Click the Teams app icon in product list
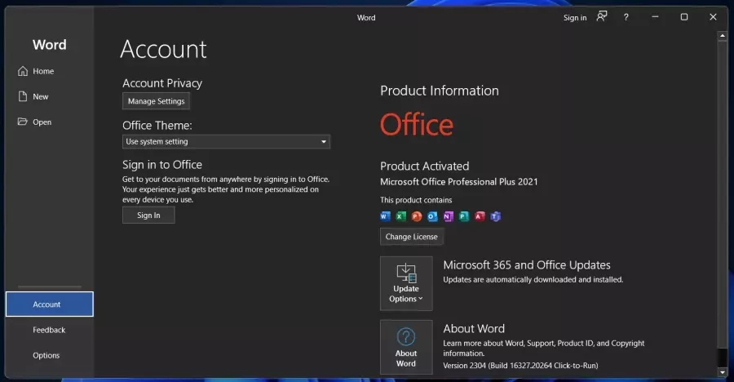The width and height of the screenshot is (734, 382). 495,216
